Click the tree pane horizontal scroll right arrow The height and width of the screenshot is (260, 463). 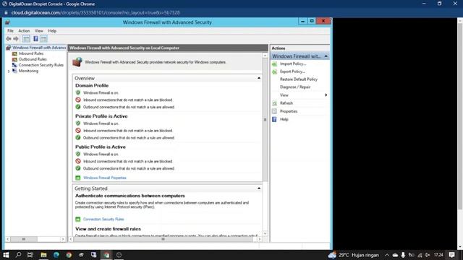(x=63, y=239)
